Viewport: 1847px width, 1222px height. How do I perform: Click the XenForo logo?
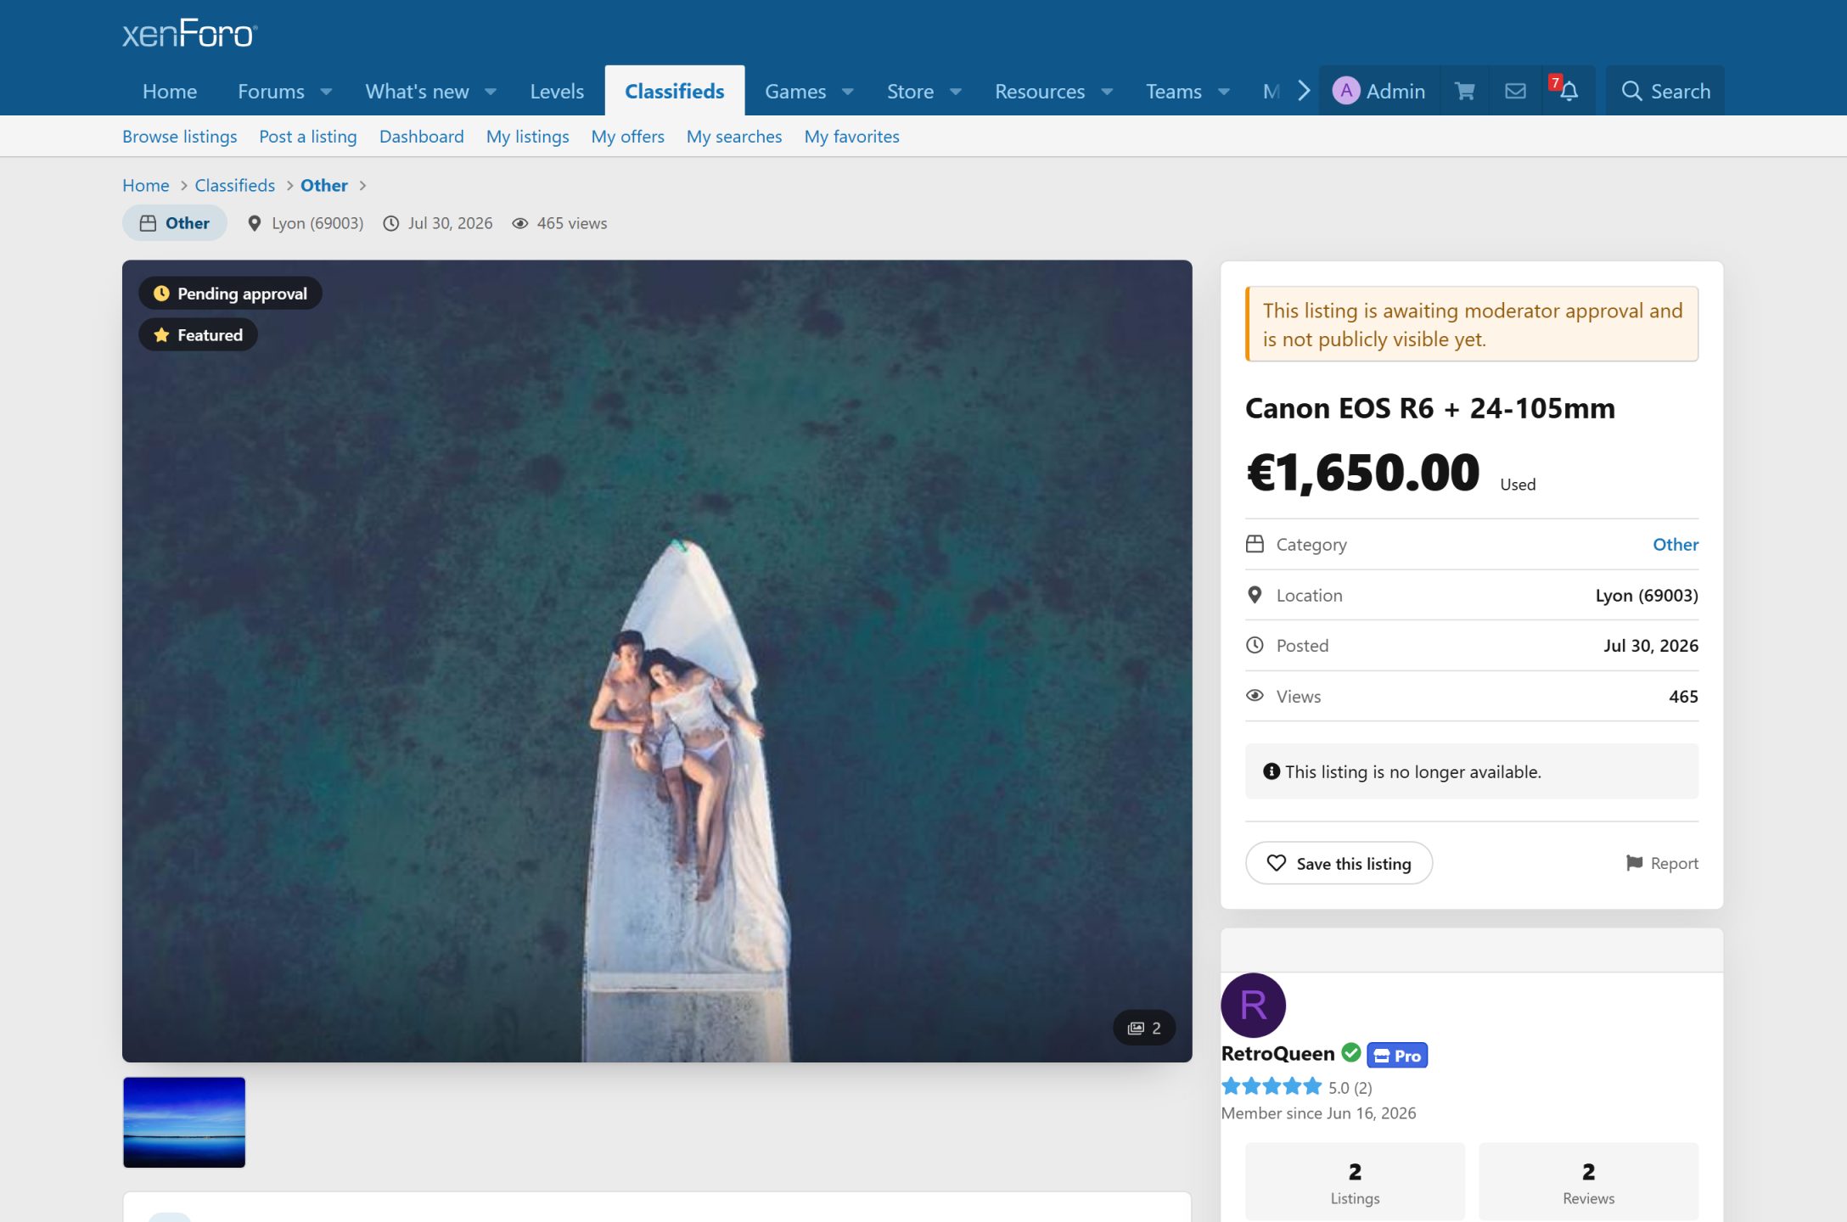coord(190,34)
